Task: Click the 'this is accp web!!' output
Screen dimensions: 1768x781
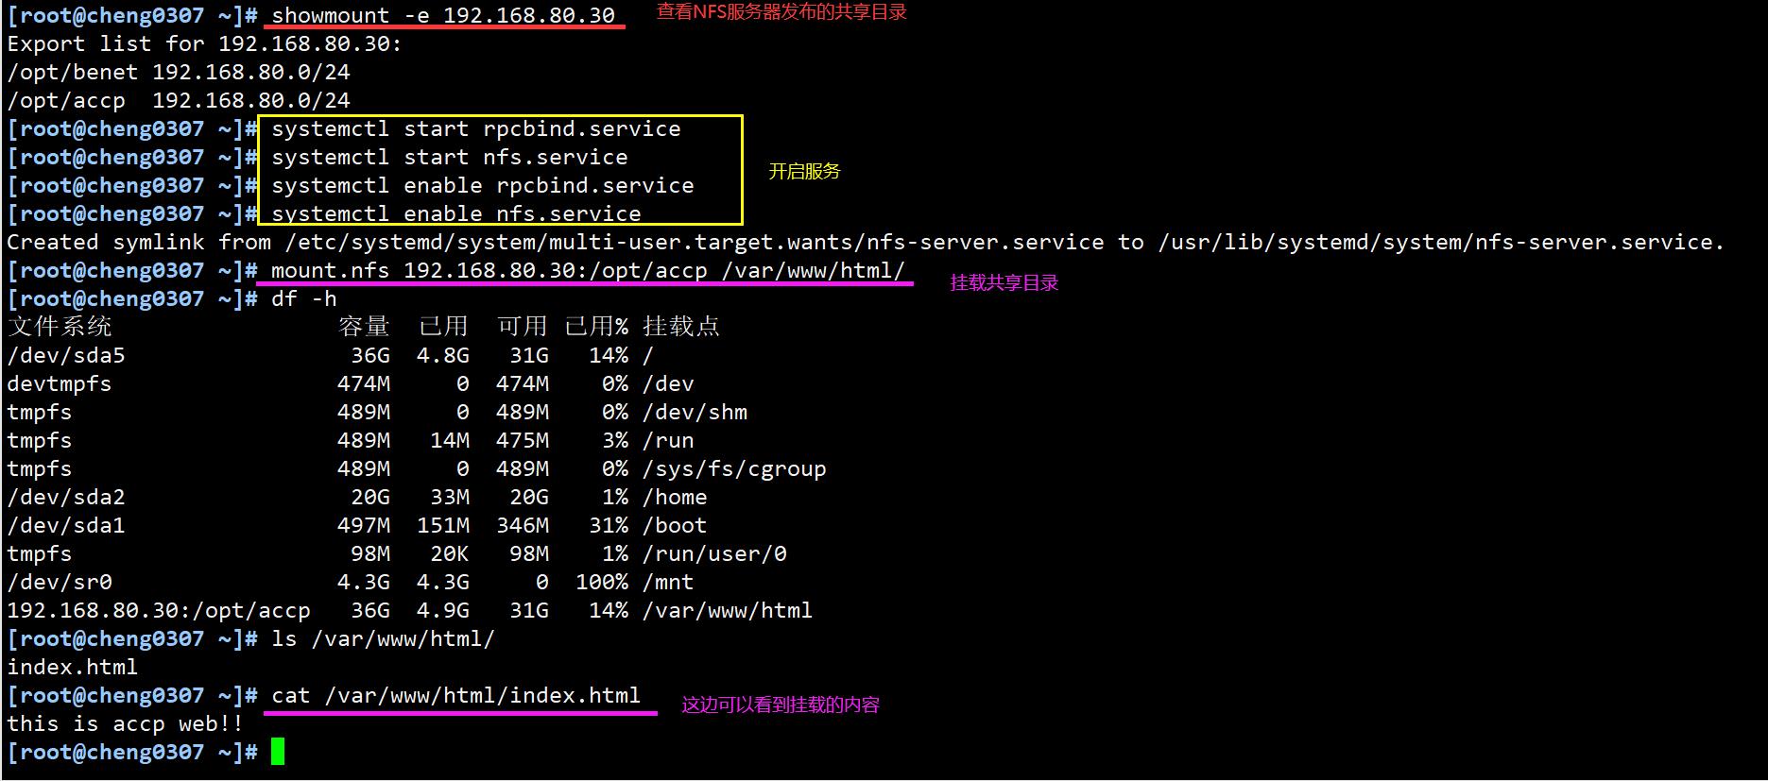Action: pyautogui.click(x=125, y=723)
